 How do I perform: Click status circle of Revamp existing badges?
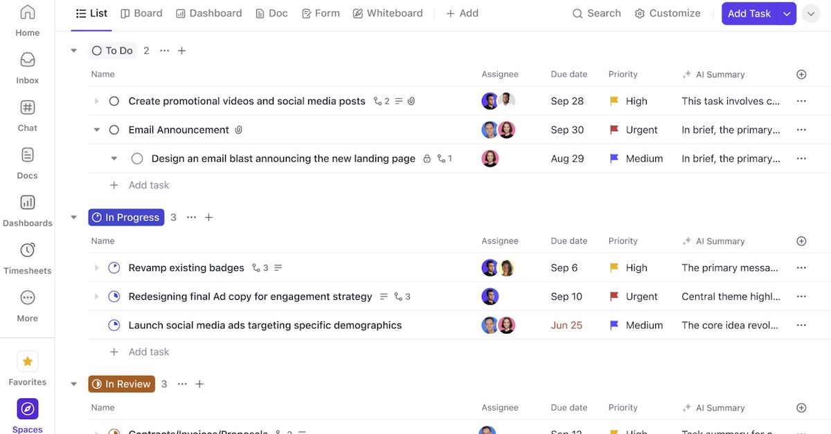(x=114, y=267)
